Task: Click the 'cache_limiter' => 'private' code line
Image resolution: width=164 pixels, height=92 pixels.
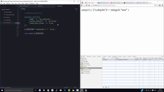Action: click(43, 21)
